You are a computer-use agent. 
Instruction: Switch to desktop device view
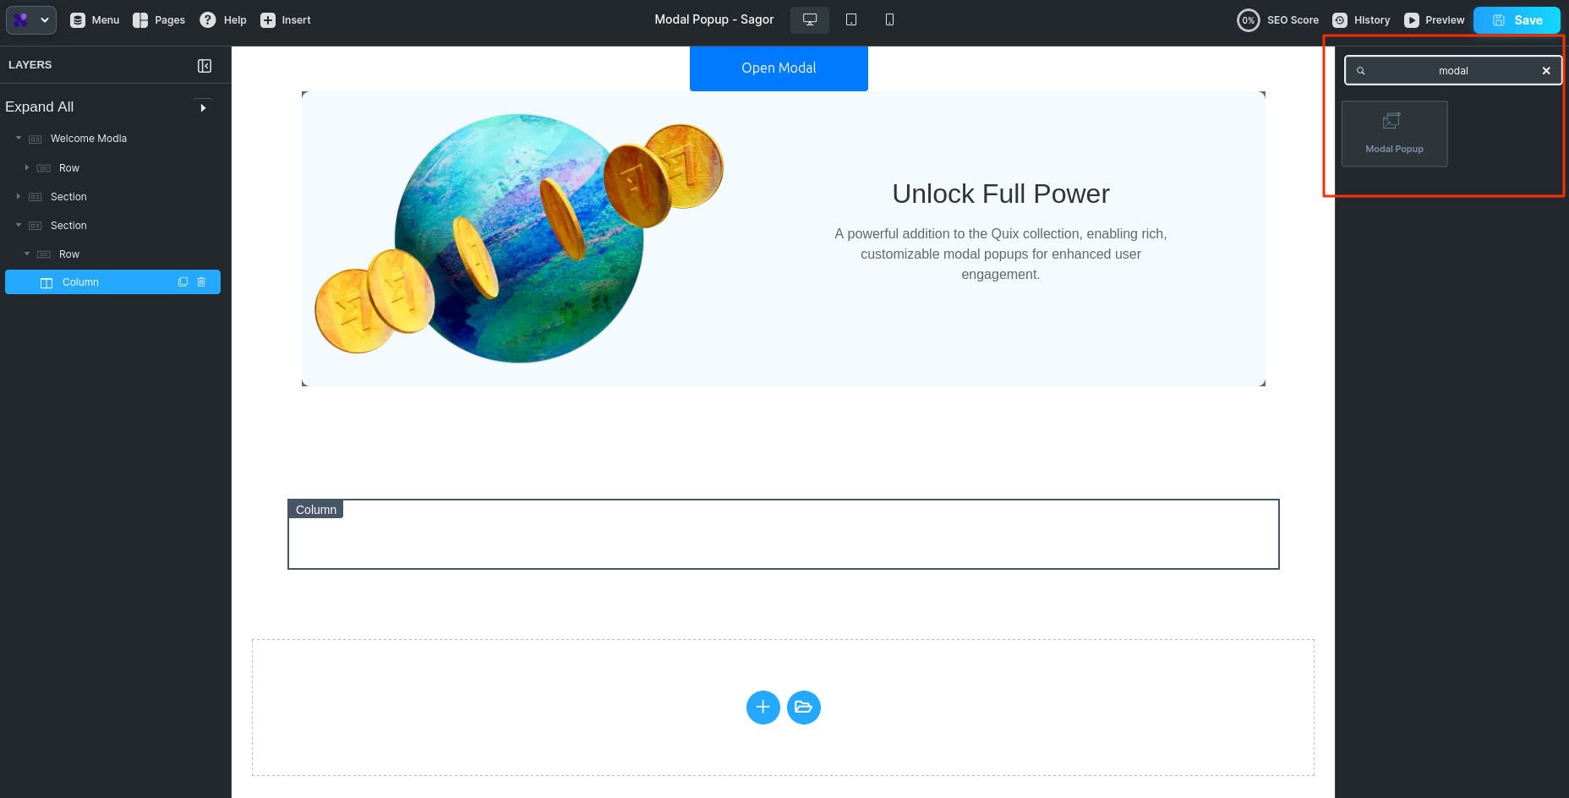click(809, 19)
